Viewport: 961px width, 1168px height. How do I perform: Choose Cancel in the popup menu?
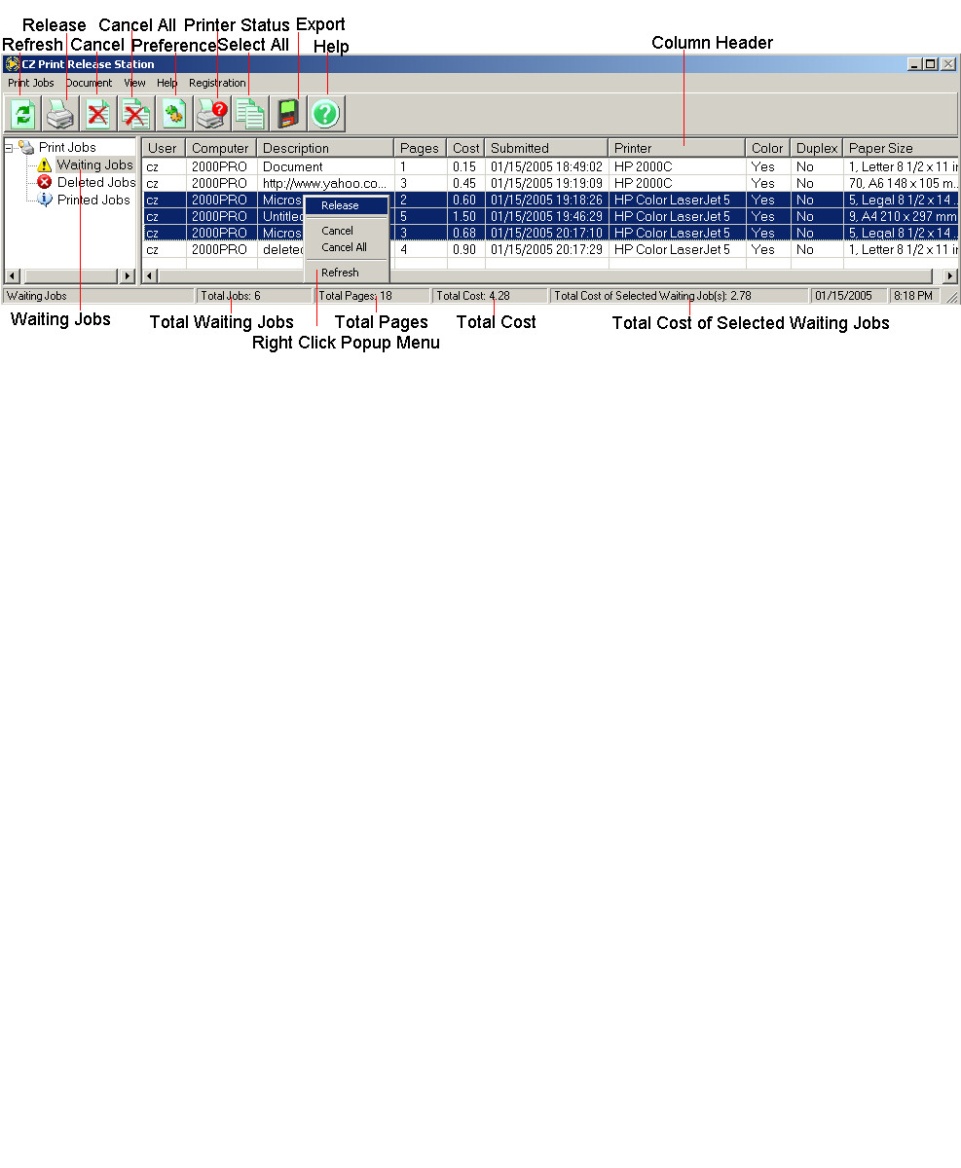(347, 231)
